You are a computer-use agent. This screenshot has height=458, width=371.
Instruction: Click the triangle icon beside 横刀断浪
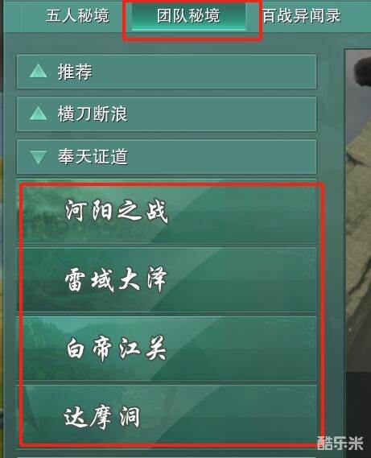39,113
